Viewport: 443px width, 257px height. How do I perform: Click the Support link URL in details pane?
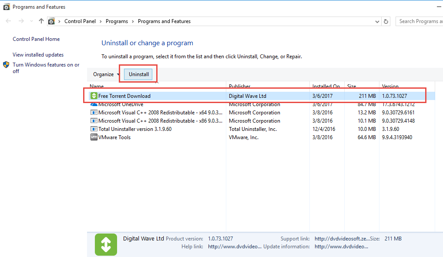[342, 239]
